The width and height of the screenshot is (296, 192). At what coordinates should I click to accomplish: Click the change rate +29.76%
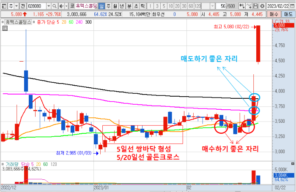tap(53, 14)
